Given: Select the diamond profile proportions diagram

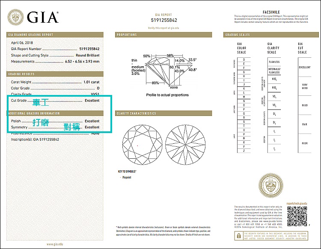Looking at the screenshot, I should click(164, 71).
